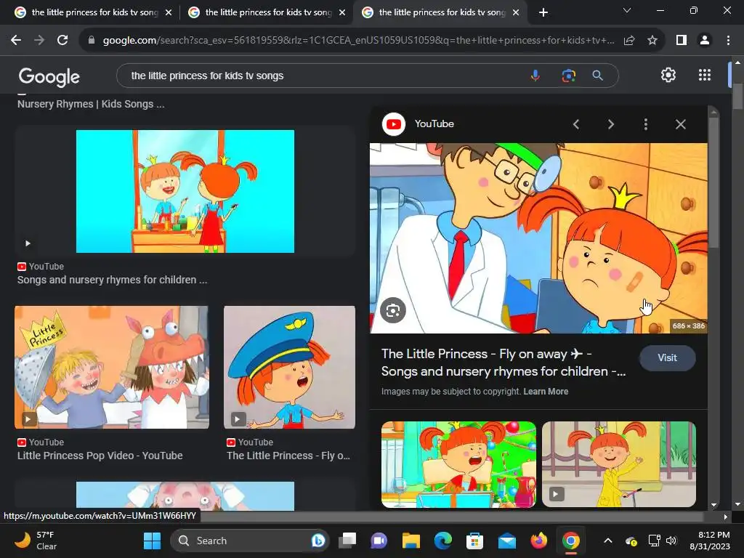This screenshot has height=558, width=744.
Task: Click the large doctor preview image
Action: pyautogui.click(x=538, y=238)
